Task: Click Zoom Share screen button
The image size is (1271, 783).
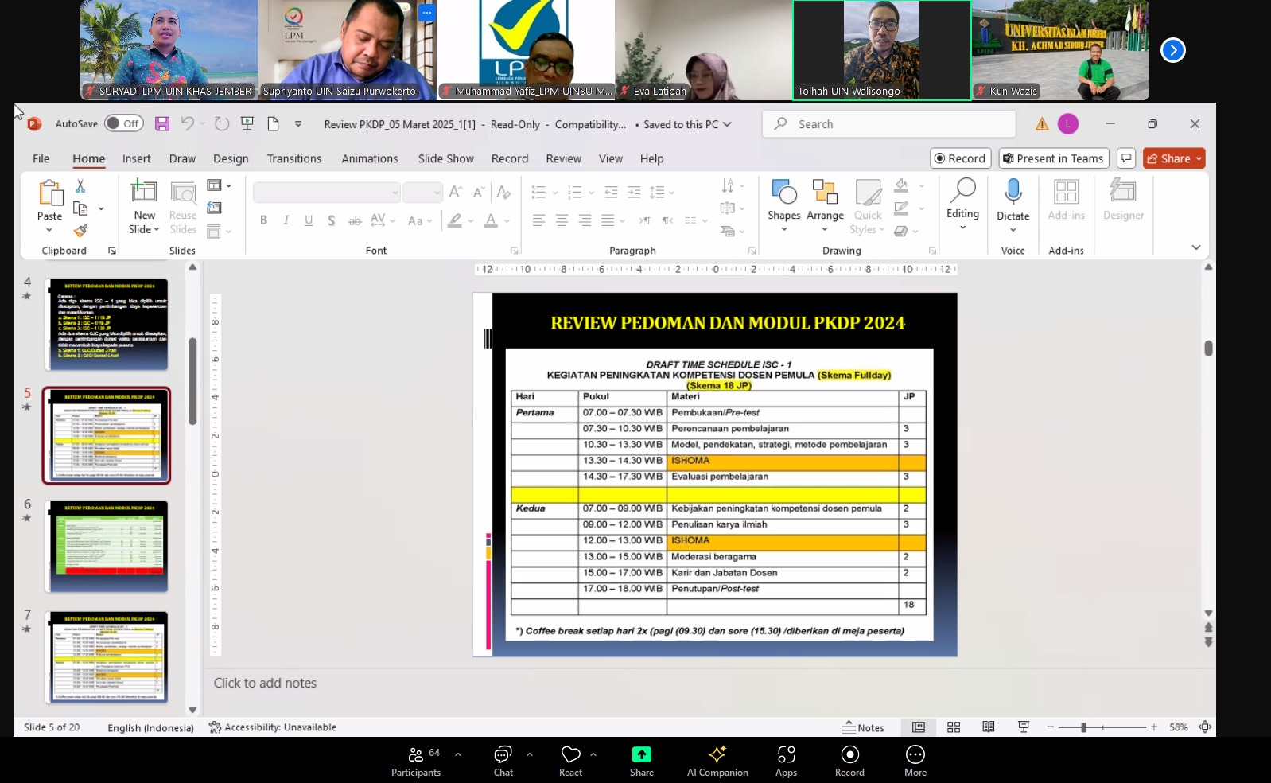Action: pyautogui.click(x=642, y=761)
